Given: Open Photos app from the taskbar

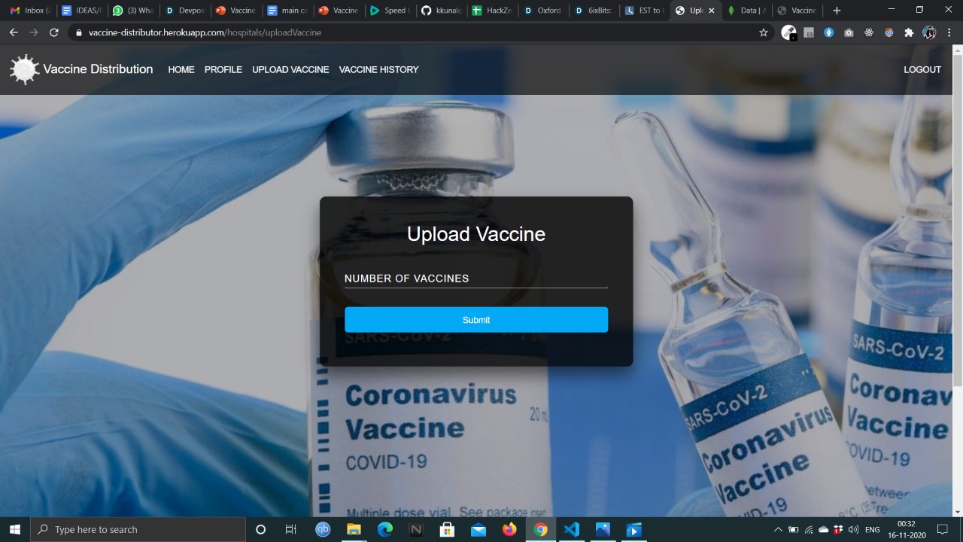Looking at the screenshot, I should coord(603,529).
